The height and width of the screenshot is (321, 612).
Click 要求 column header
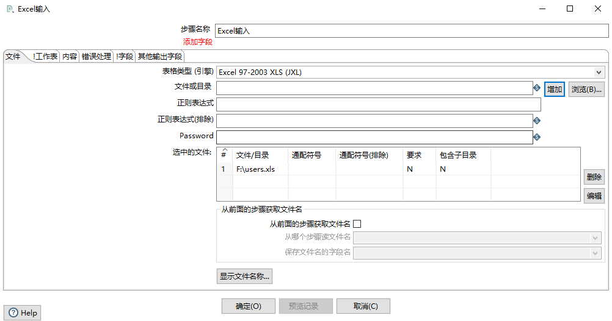(x=420, y=155)
